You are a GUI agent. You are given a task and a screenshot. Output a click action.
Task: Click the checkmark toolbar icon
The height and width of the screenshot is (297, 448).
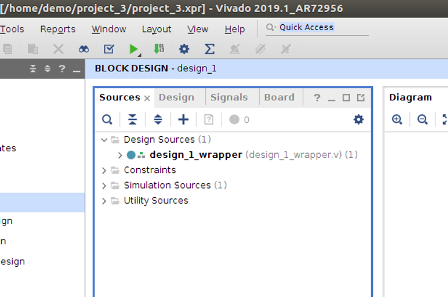click(x=109, y=49)
